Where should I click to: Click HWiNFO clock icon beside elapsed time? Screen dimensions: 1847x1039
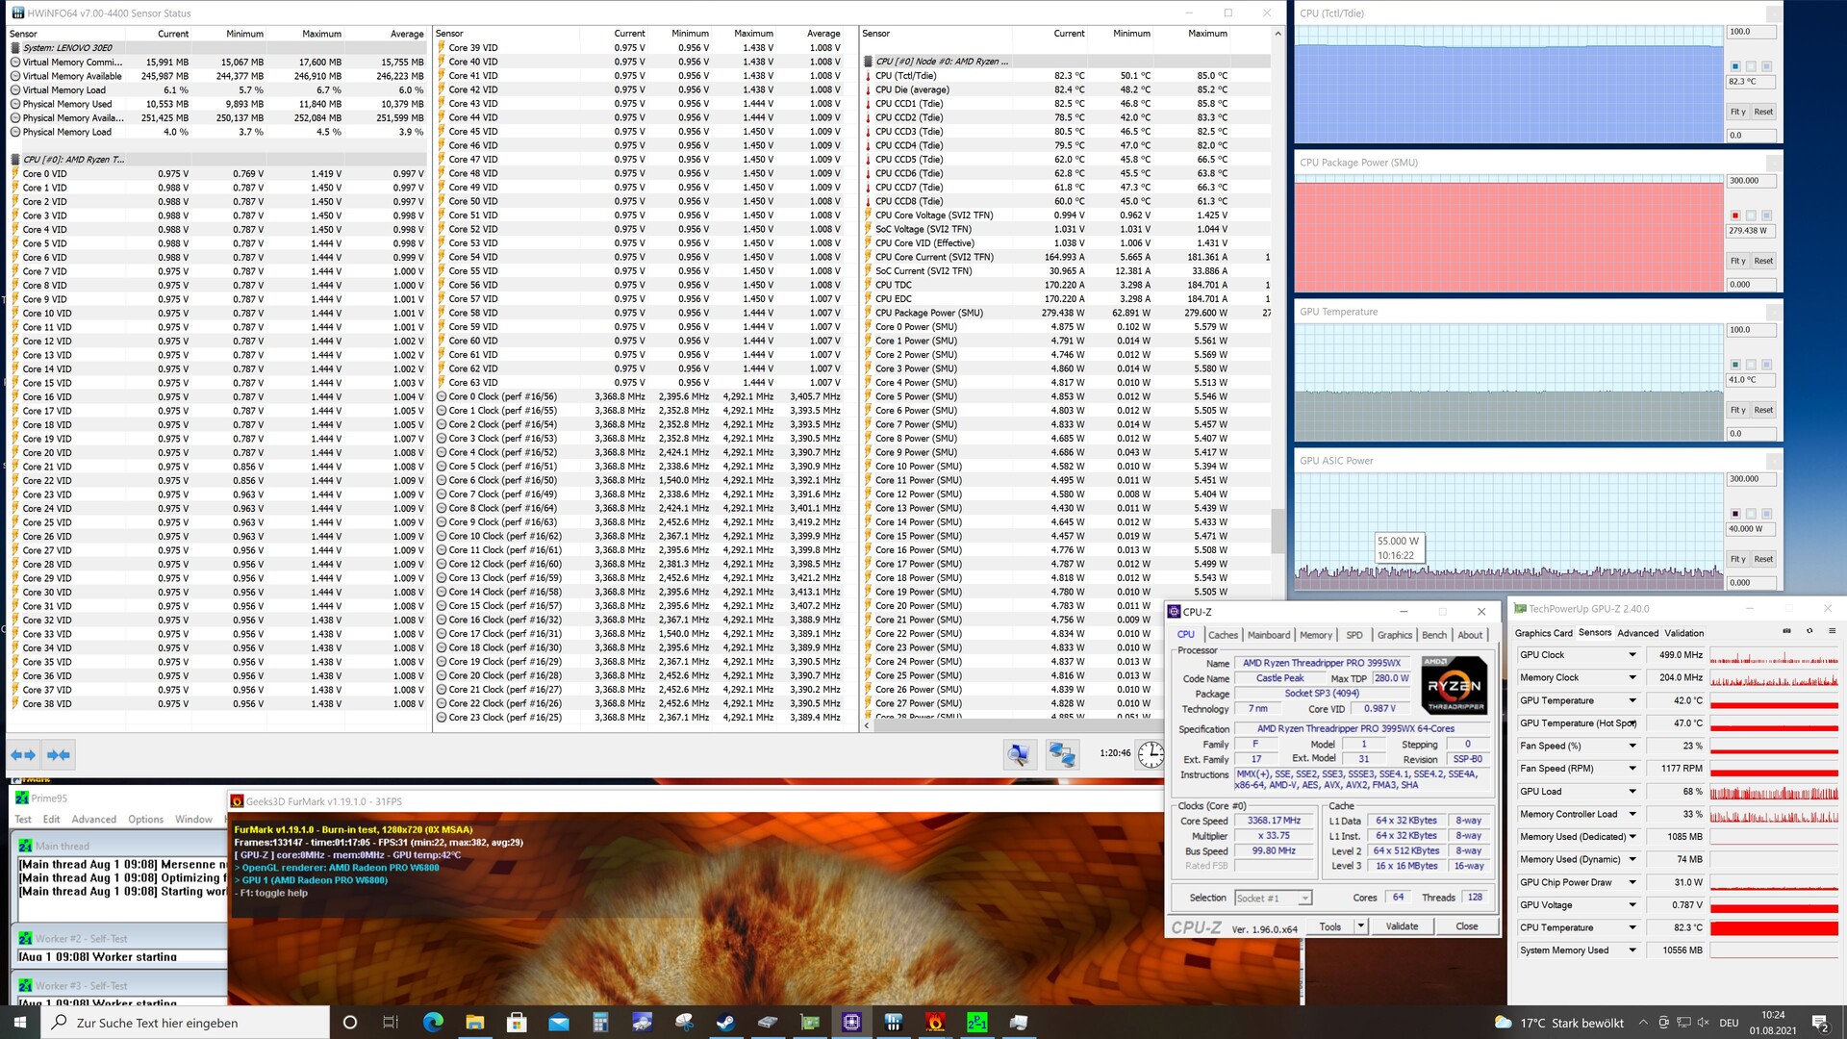pos(1151,754)
